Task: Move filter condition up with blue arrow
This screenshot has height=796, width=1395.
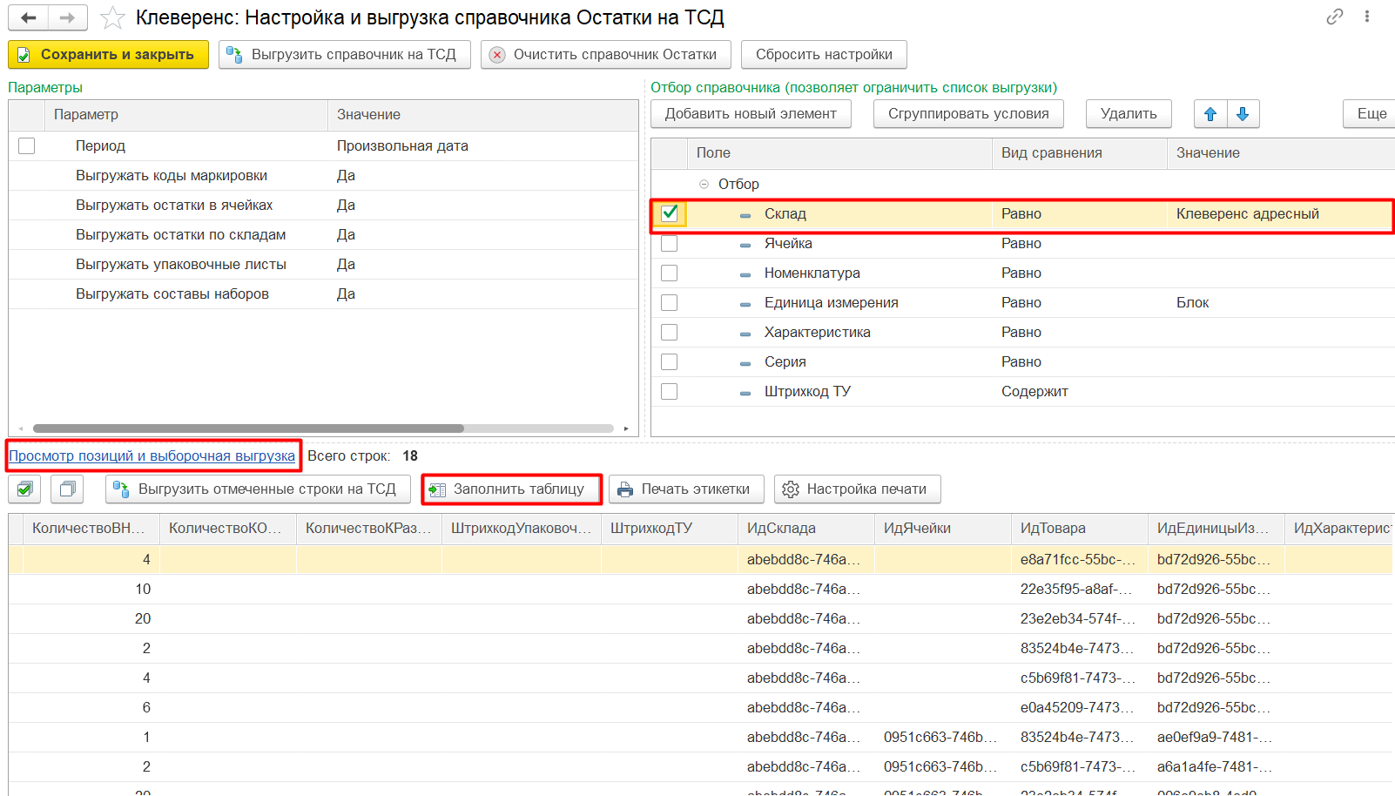Action: (1210, 114)
